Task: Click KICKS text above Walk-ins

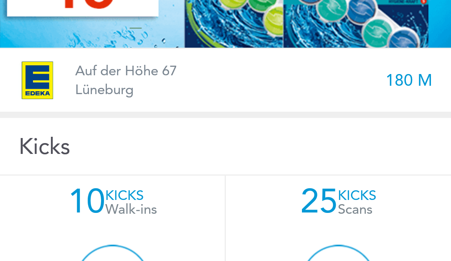Action: tap(124, 195)
